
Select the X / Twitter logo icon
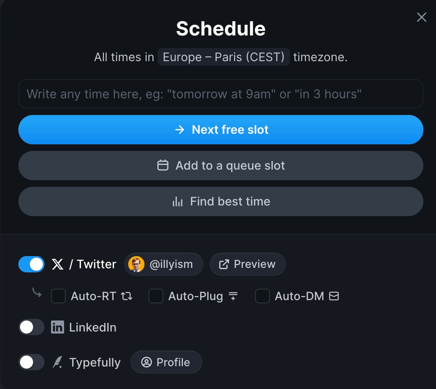58,264
